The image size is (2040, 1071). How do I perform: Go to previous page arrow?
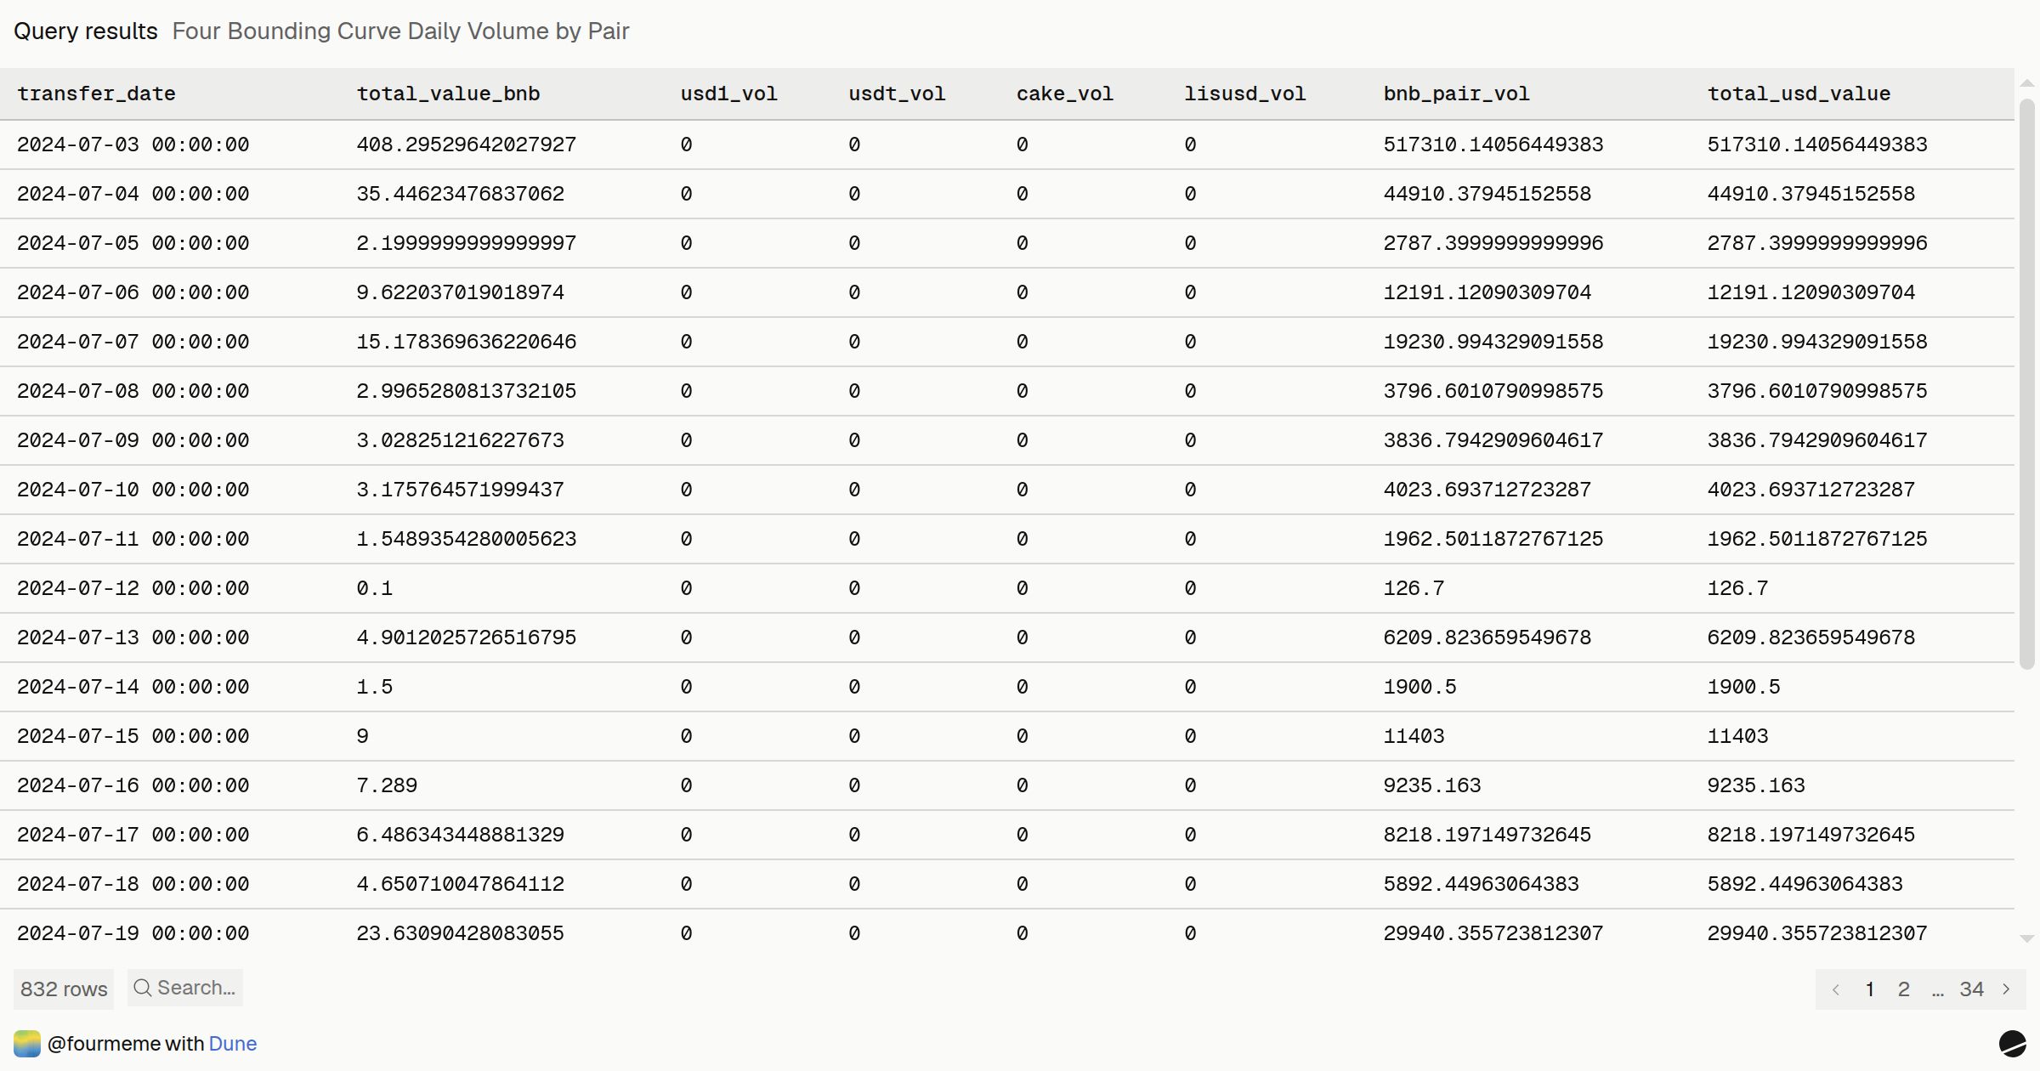coord(1836,989)
